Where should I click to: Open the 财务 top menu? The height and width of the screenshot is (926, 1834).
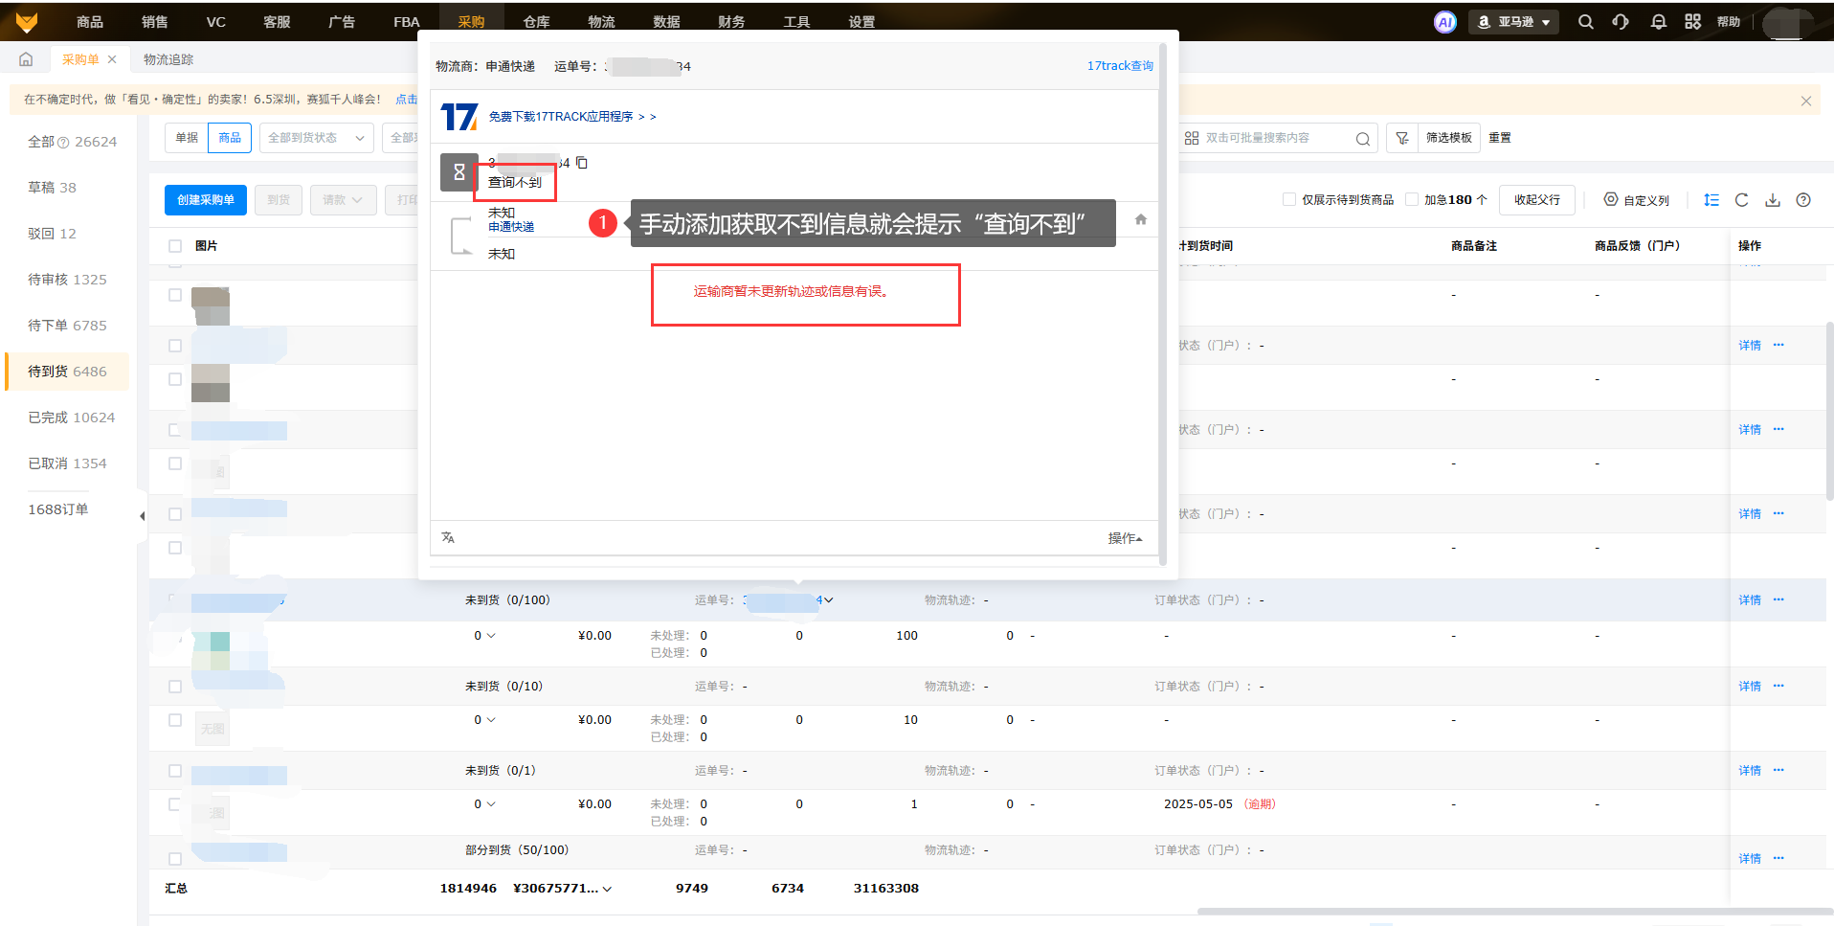[731, 22]
